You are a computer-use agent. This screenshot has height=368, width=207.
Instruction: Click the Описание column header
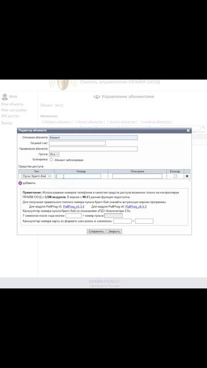tap(137, 171)
